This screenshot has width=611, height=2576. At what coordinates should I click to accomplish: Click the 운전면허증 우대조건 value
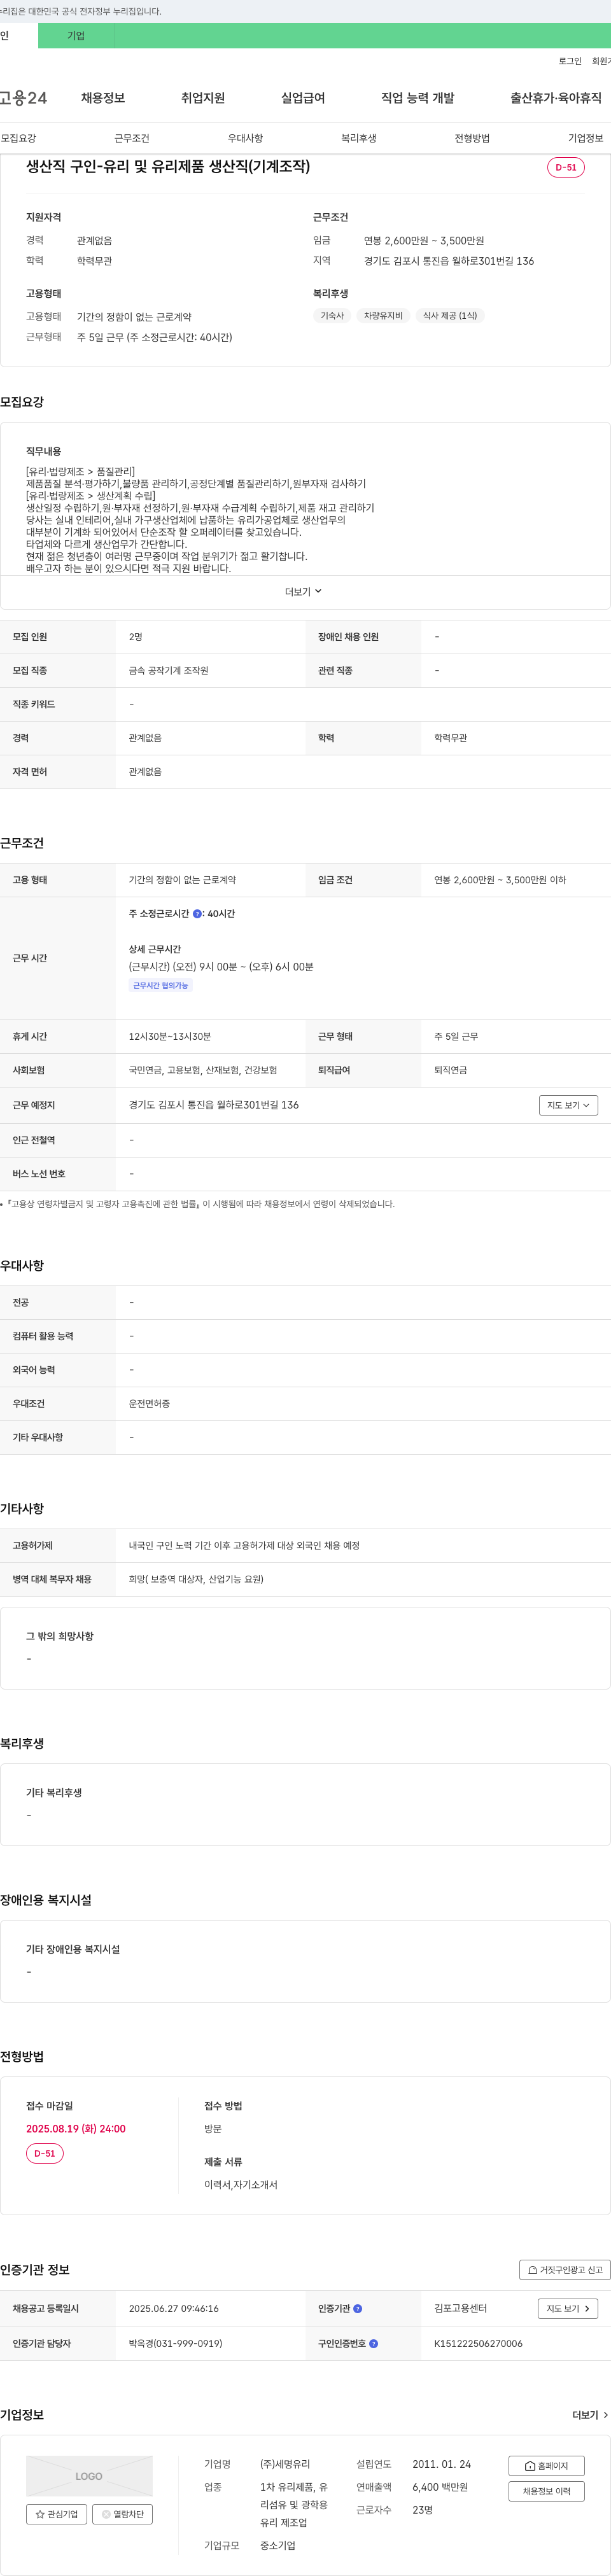149,1404
